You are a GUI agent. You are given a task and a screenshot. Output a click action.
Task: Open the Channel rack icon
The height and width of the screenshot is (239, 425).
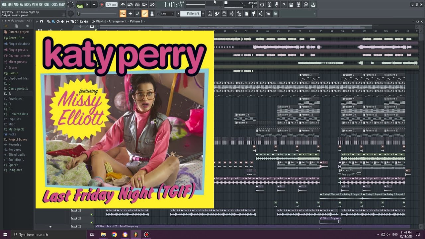[x=224, y=14]
